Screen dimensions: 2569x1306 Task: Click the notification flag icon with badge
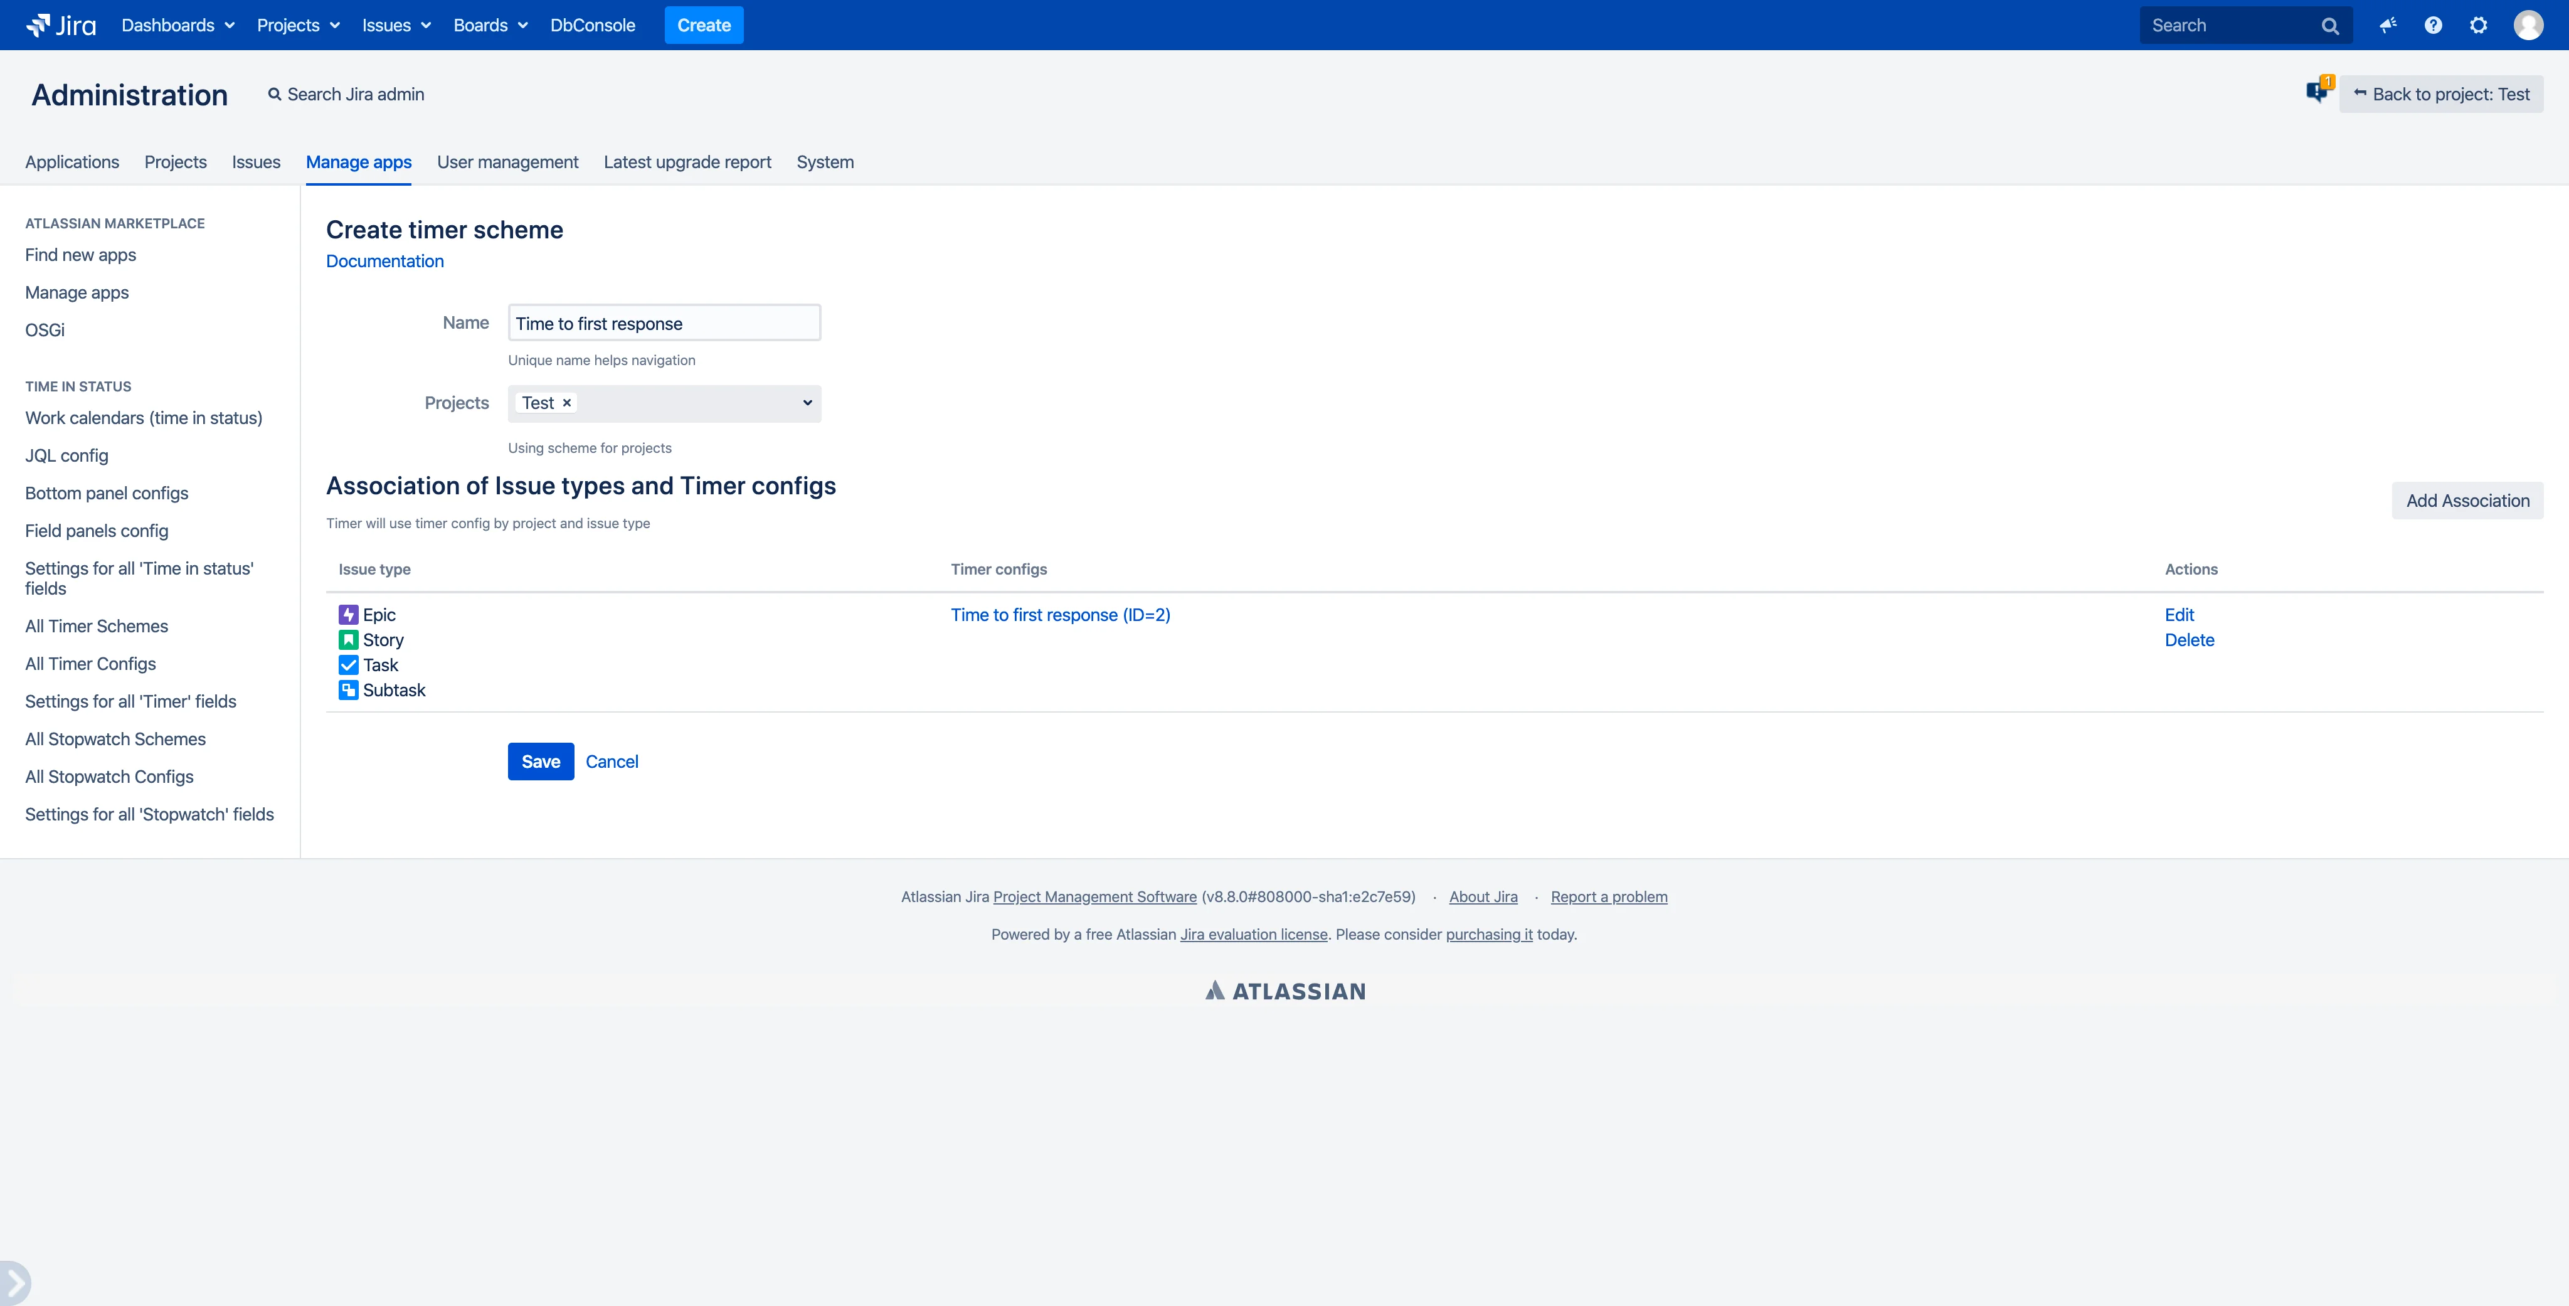tap(2319, 91)
